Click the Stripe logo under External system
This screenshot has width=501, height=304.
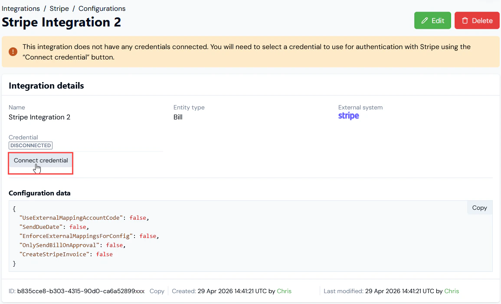pos(349,116)
